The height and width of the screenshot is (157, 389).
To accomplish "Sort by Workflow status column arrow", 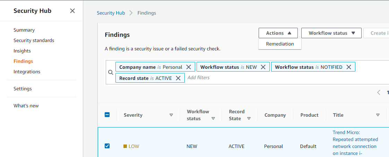I will 213,118.
